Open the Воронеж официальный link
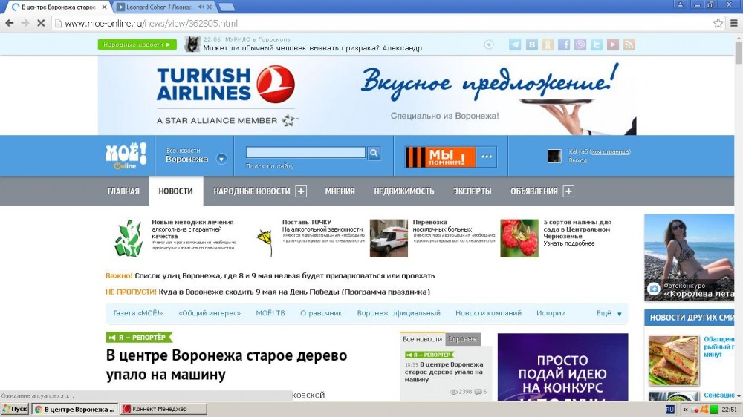This screenshot has height=417, width=743. pos(398,313)
